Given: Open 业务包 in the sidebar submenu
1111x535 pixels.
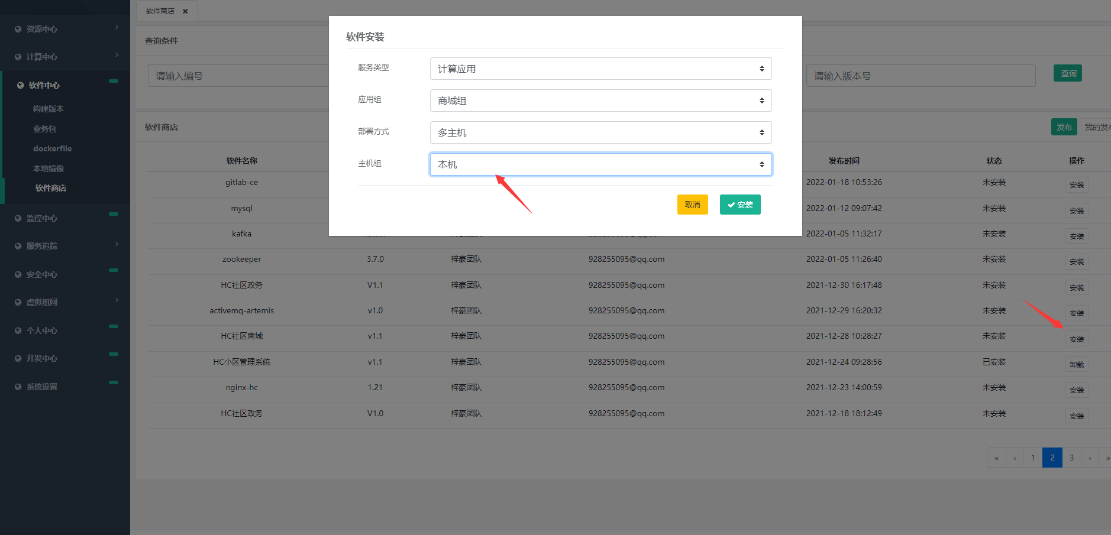Looking at the screenshot, I should (x=44, y=129).
